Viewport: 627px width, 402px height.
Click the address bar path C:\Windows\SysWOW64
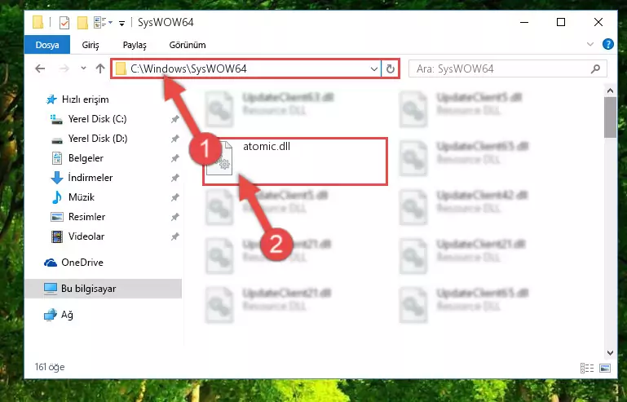(x=188, y=68)
